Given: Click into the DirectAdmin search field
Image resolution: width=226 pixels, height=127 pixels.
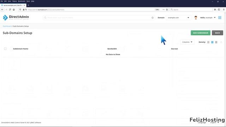Looking at the screenshot, I should (99, 18).
